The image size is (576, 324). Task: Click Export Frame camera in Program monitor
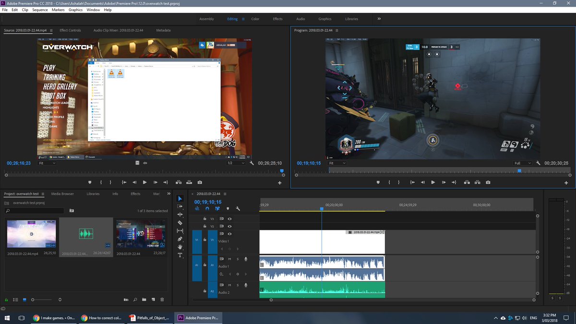pos(488,182)
